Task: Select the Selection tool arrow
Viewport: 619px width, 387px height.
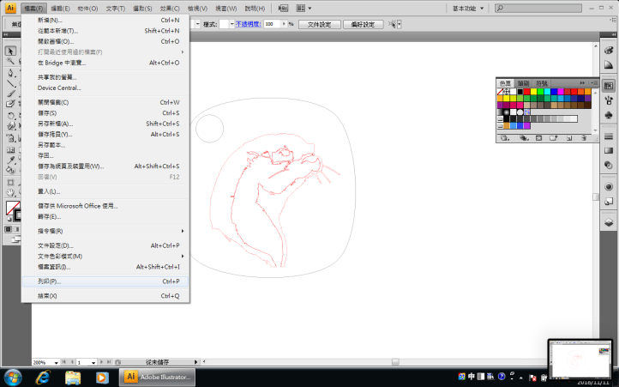Action: (11, 51)
